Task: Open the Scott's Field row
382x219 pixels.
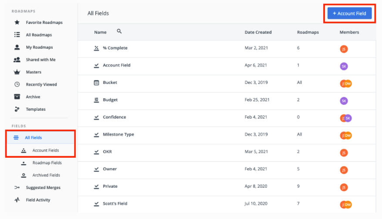Action: 115,204
